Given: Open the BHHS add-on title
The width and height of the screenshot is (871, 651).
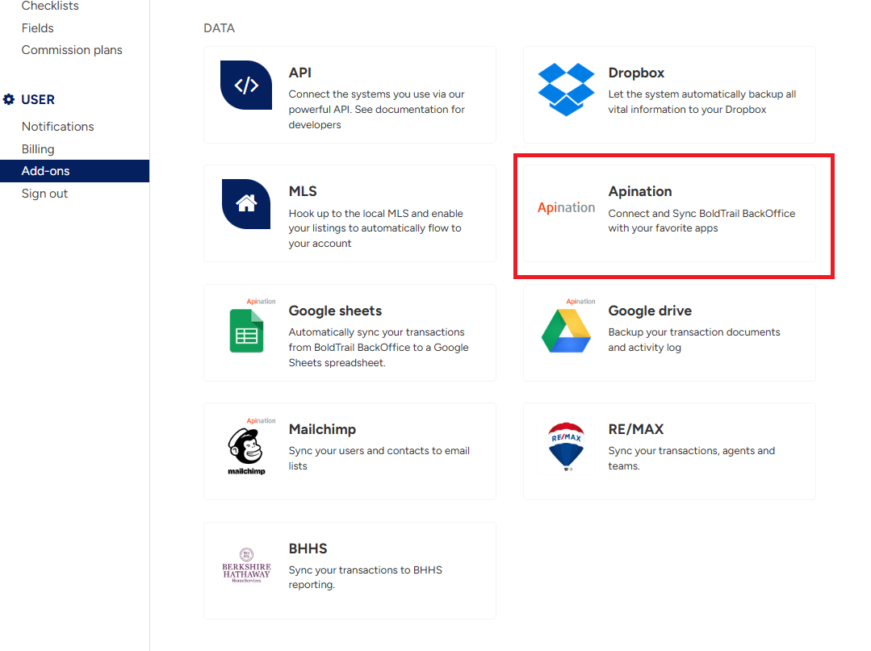Looking at the screenshot, I should pyautogui.click(x=308, y=549).
